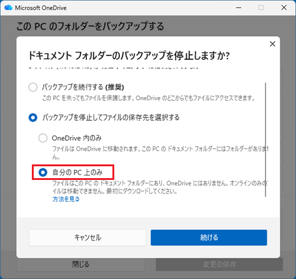
Task: Click the "キャンセル" button
Action: pos(87,238)
